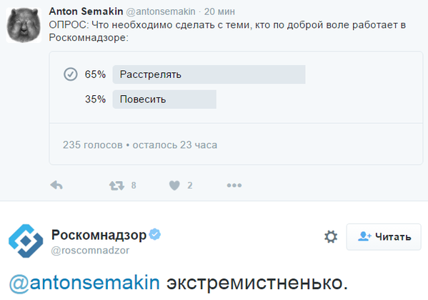Viewport: 428px width, 300px height.
Task: Retweet Anton Semakin's poll tweet
Action: point(117,185)
